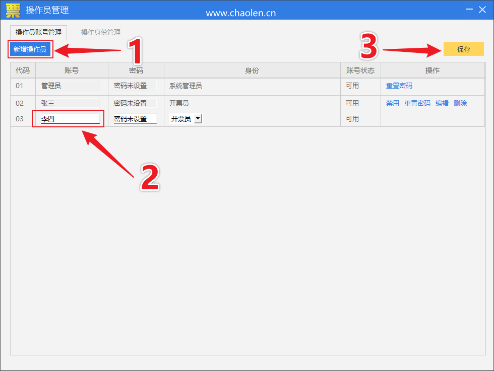Click 重置密码 link in 张三 row
This screenshot has height=371, width=494.
click(x=417, y=103)
